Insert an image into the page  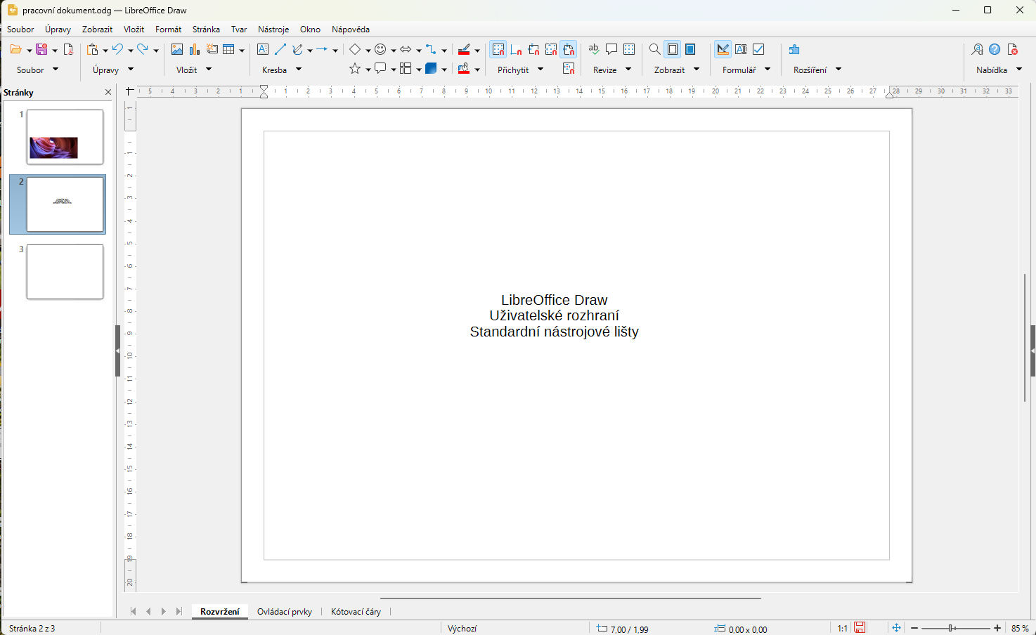(x=177, y=49)
